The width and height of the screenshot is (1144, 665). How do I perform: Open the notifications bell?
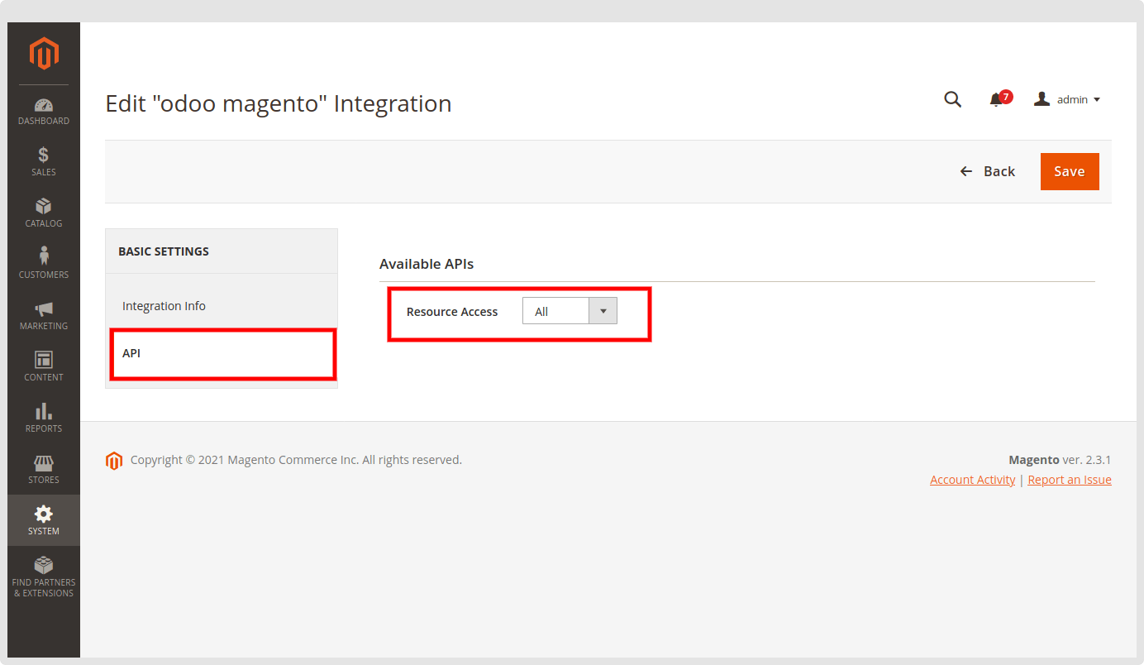coord(996,100)
